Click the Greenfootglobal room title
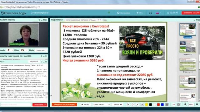The image size is (200, 112). click(x=40, y=13)
